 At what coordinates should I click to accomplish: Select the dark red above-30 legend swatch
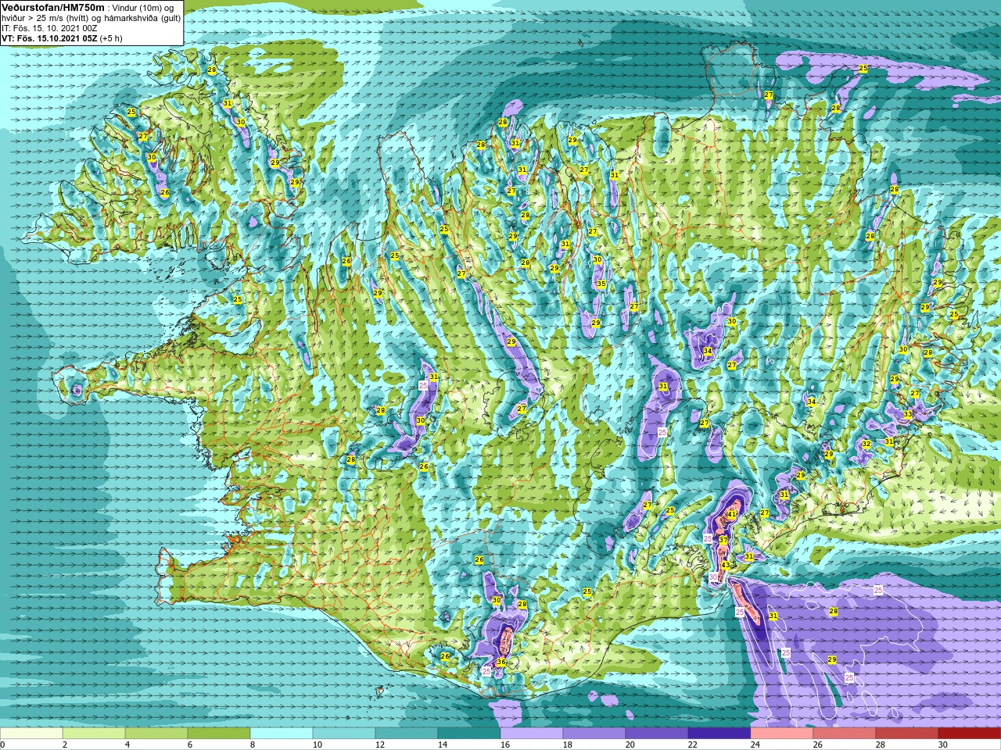point(970,734)
